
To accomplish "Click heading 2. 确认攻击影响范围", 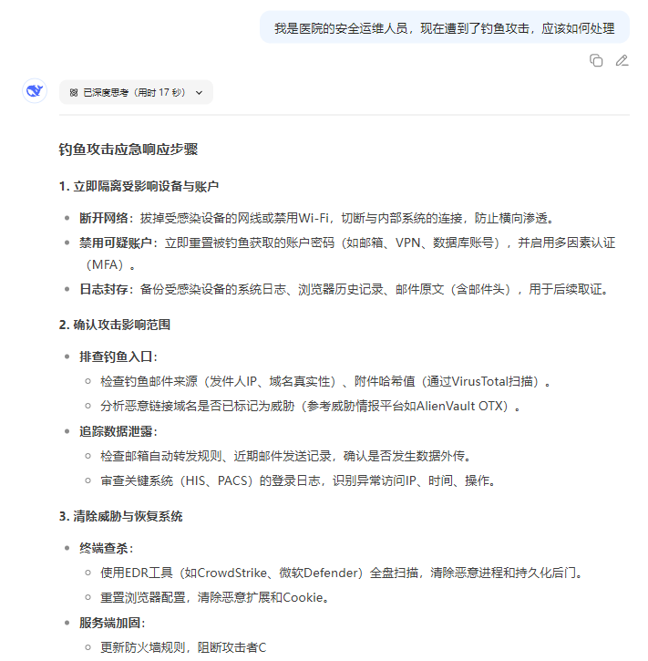I will (115, 325).
